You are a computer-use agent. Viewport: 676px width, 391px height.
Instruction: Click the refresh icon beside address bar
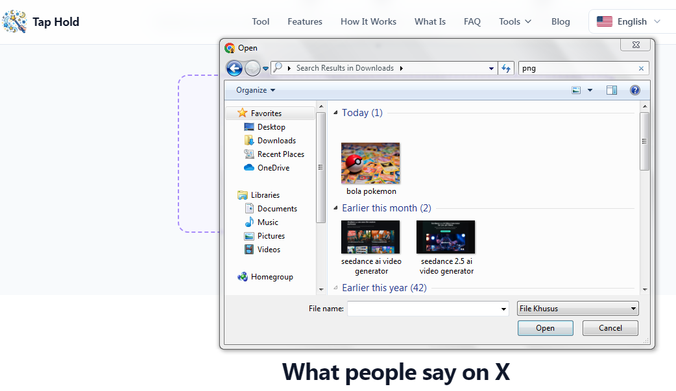click(x=506, y=68)
